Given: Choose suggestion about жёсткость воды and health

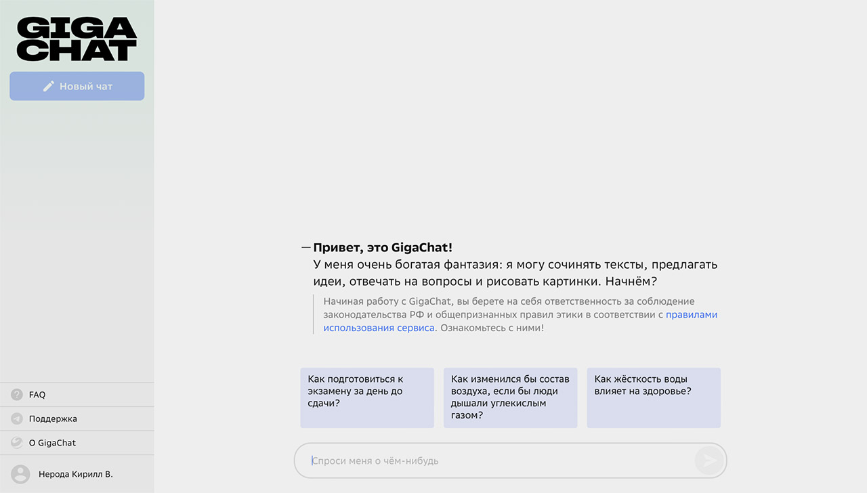Looking at the screenshot, I should click(x=654, y=398).
